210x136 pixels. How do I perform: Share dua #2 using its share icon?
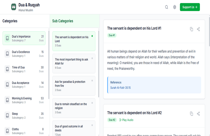pyautogui.click(x=199, y=113)
